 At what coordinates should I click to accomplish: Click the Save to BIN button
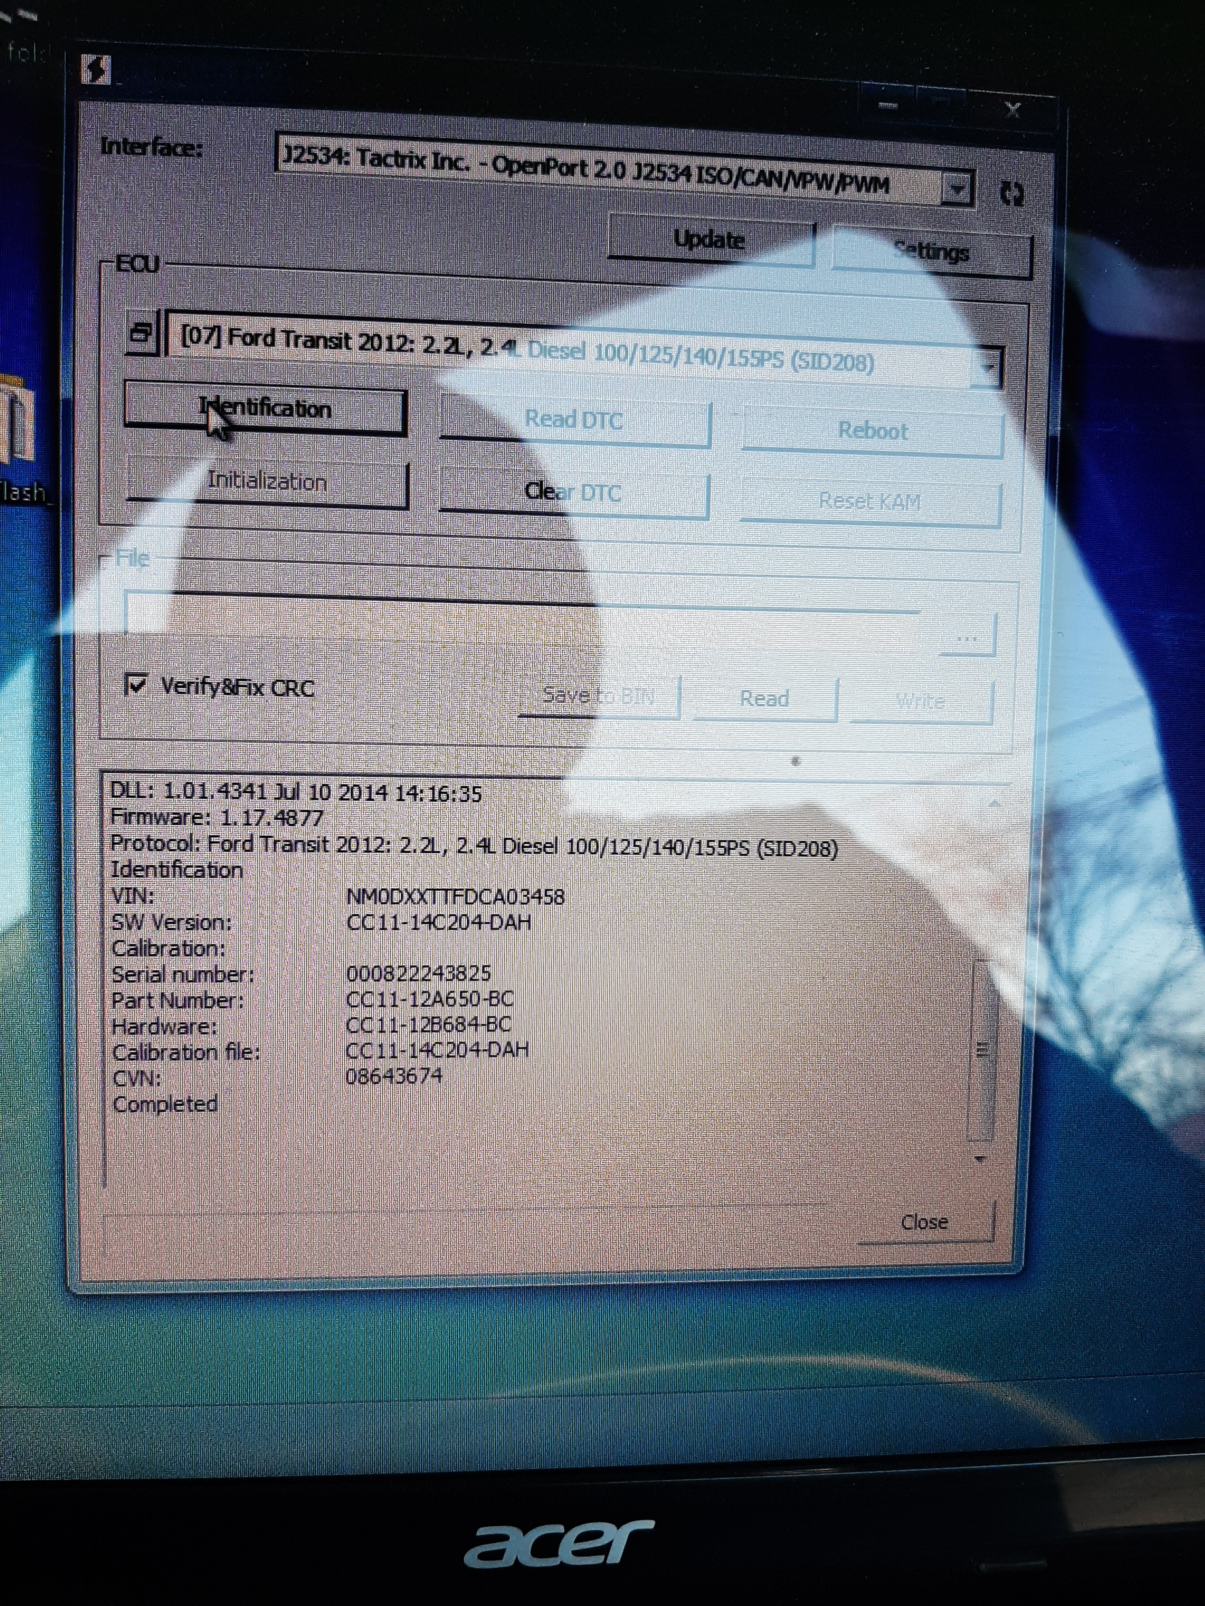pyautogui.click(x=599, y=695)
